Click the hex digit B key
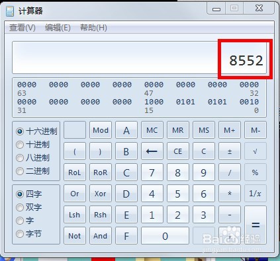Screen dimensions: 280x261 pos(126,151)
